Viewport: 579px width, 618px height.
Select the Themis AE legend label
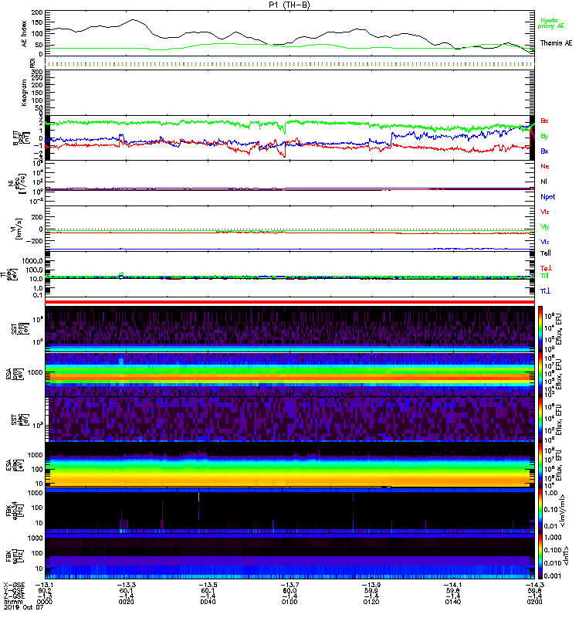[556, 43]
